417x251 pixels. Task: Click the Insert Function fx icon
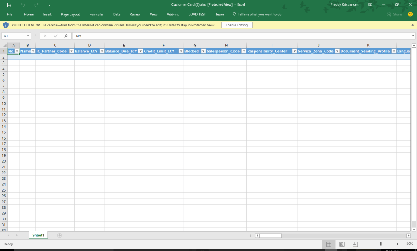66,36
